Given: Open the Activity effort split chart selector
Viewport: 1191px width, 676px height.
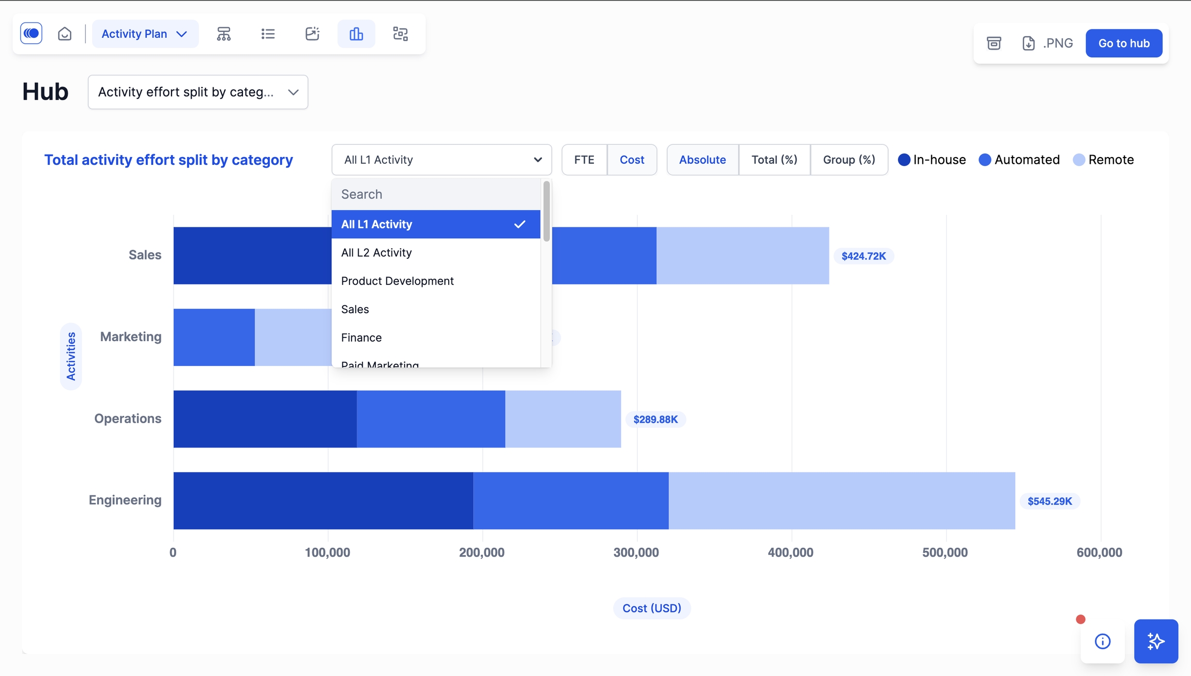Looking at the screenshot, I should [x=198, y=92].
